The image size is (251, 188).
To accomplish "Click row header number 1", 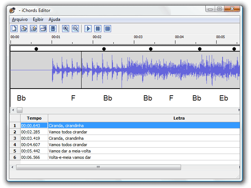I will point(15,126).
